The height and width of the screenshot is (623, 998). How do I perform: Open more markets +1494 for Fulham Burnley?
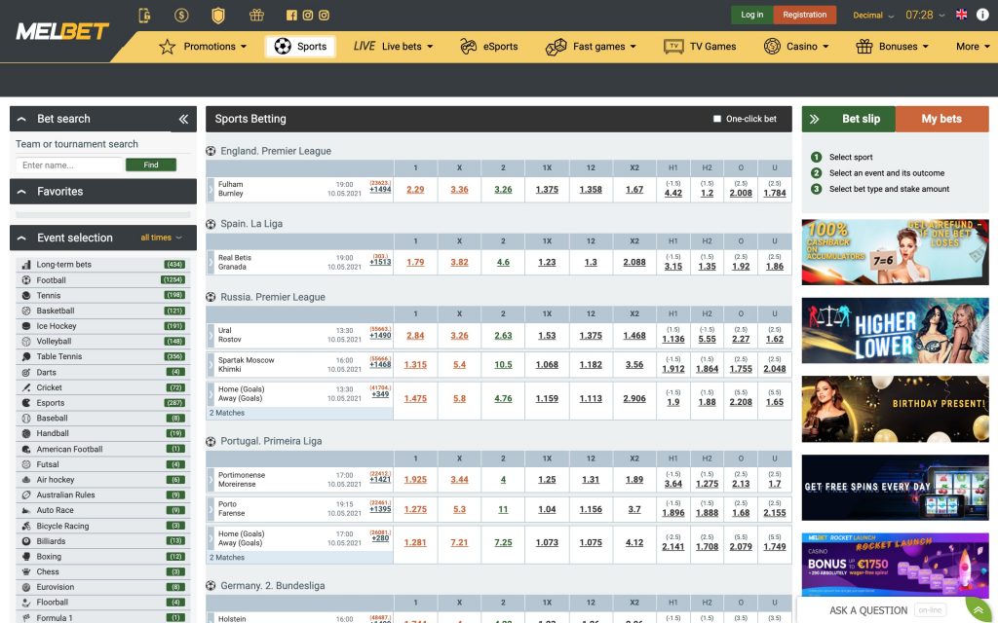tap(381, 190)
